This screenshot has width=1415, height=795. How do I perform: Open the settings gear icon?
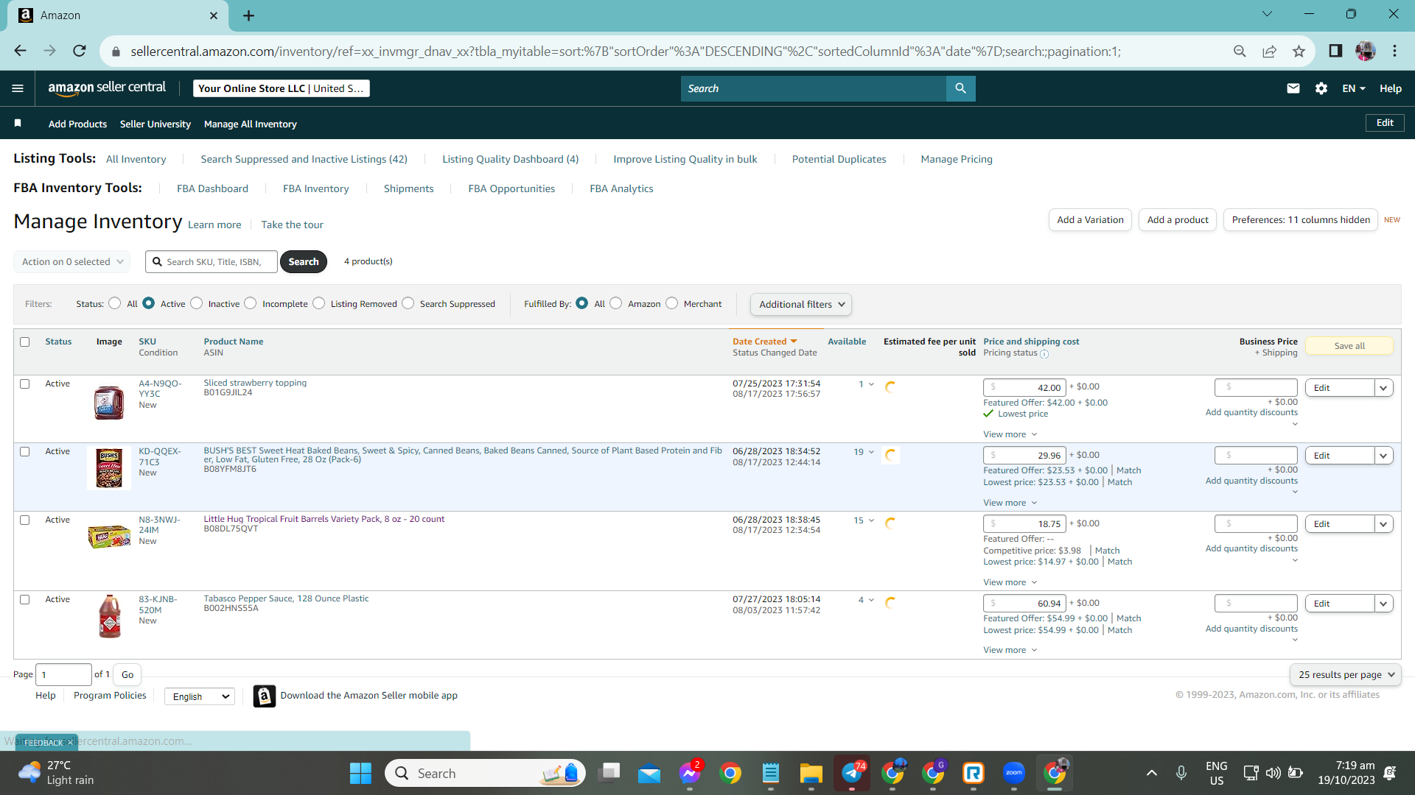[1321, 88]
